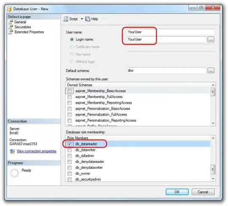
Task: Click the '(local)' server text
Action: click(x=14, y=133)
